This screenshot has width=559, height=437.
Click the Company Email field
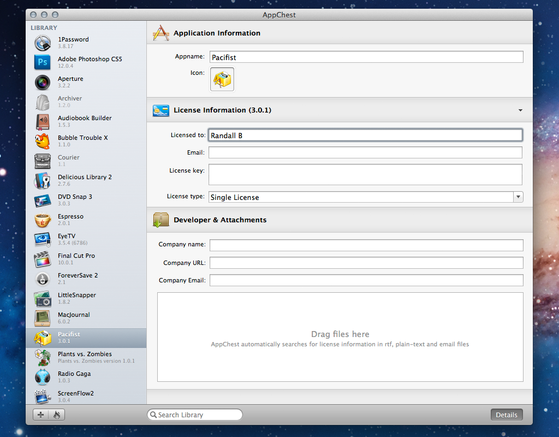coord(366,280)
